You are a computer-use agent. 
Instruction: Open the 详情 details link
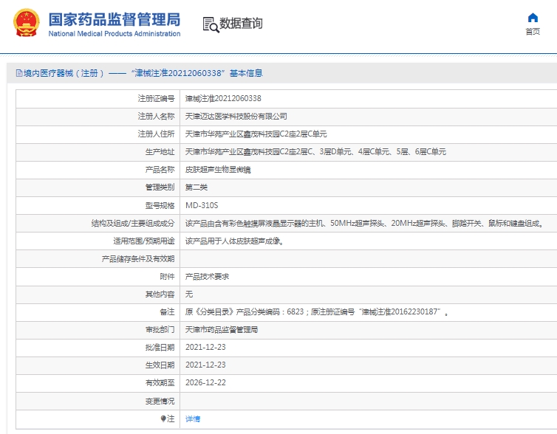(193, 418)
